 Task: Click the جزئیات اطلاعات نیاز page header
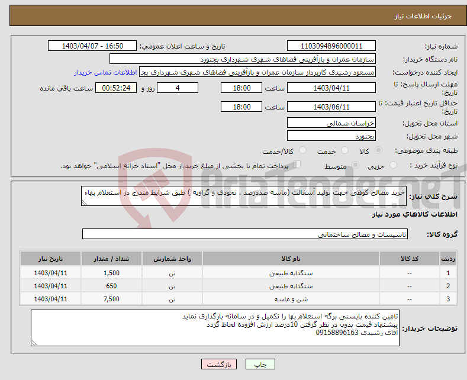(x=423, y=16)
